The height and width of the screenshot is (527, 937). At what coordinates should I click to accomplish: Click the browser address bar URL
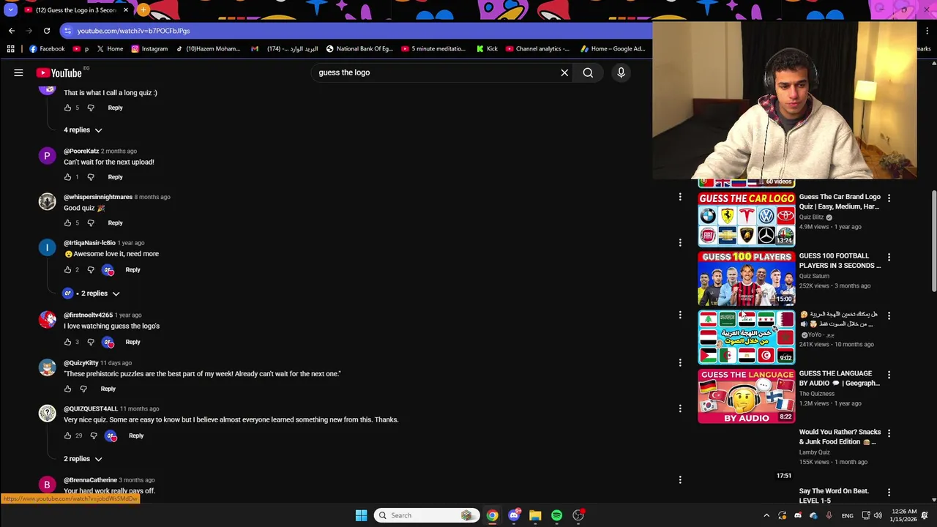click(x=133, y=31)
